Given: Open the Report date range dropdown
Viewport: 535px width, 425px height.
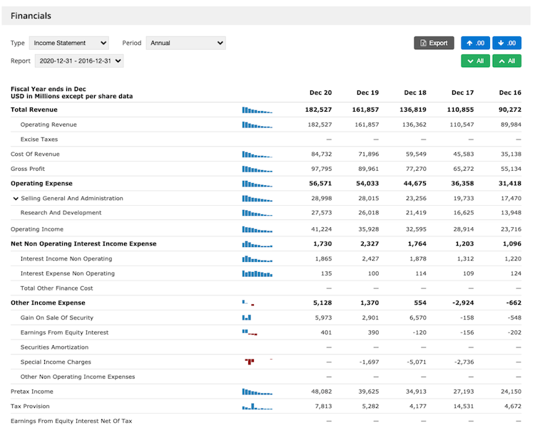Looking at the screenshot, I should point(79,61).
